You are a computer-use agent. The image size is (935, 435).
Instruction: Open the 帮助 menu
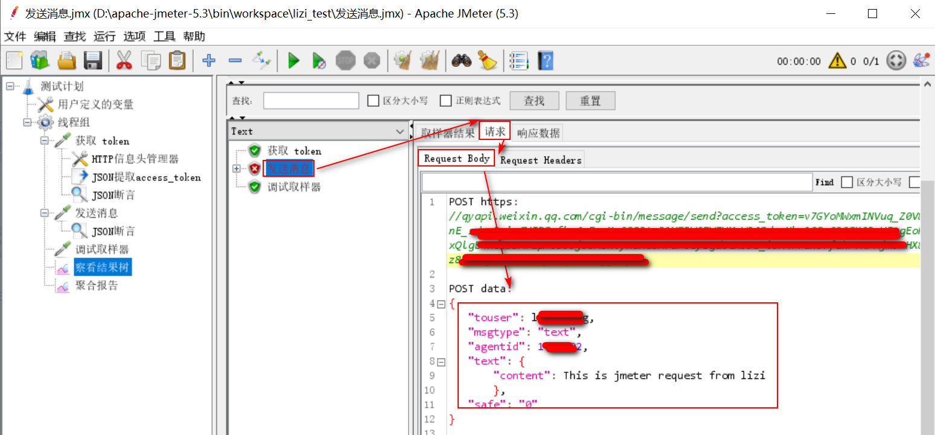tap(194, 36)
